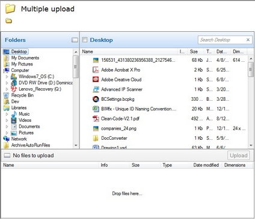
Task: Toggle the checkbox next to Desktop header
Action: [85, 40]
